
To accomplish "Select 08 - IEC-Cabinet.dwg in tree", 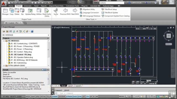I will 19,63.
